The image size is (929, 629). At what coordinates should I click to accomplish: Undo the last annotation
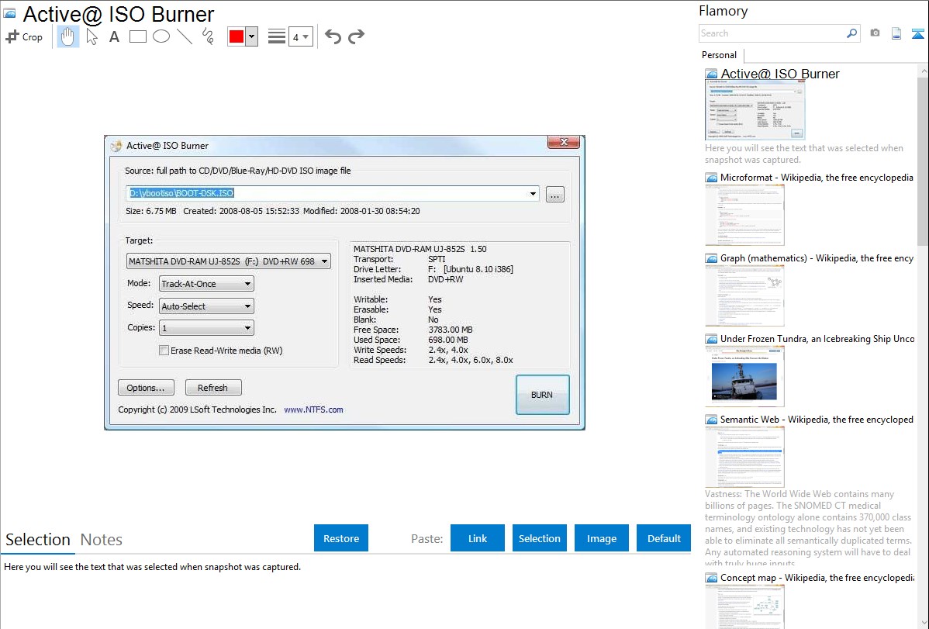click(333, 36)
